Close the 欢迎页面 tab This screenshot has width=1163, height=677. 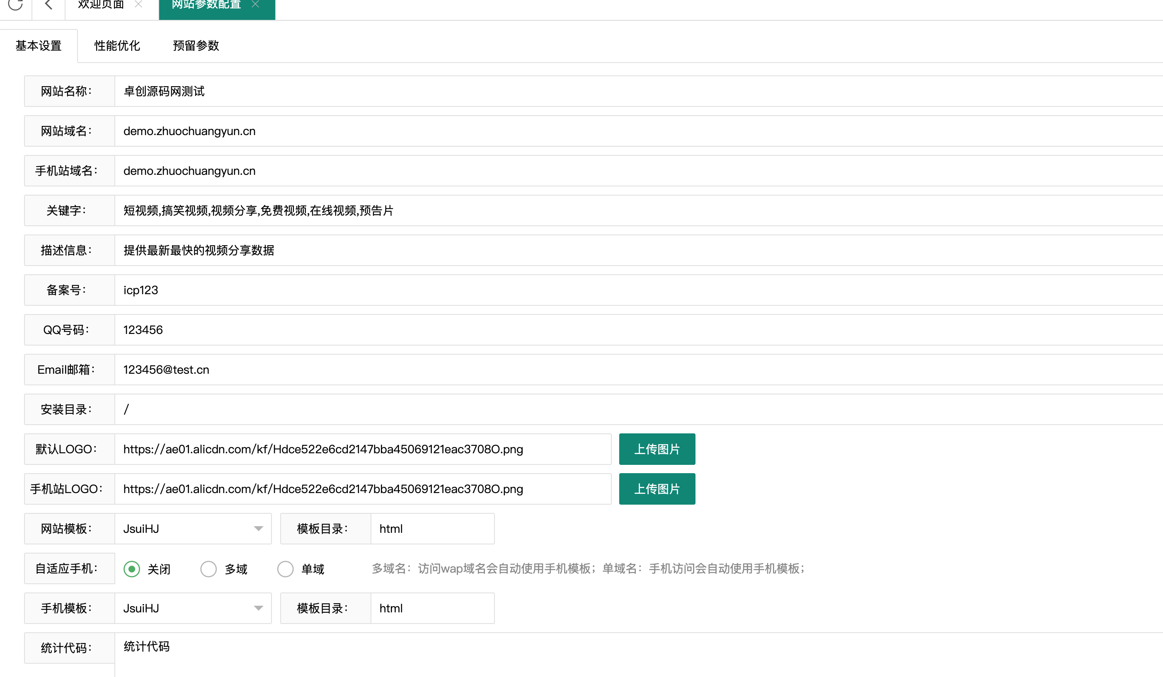[138, 5]
